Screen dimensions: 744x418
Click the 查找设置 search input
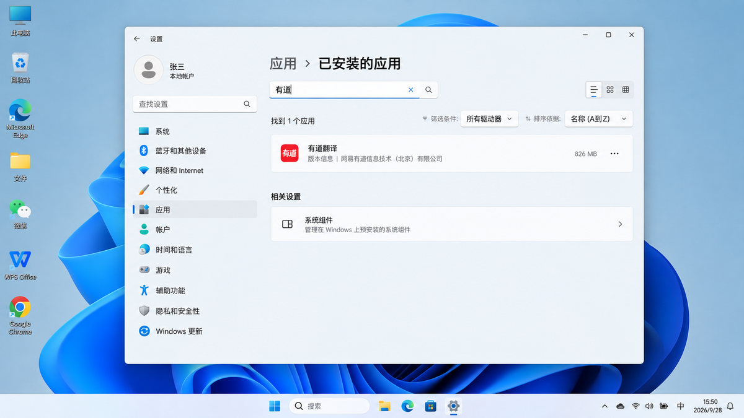[195, 104]
